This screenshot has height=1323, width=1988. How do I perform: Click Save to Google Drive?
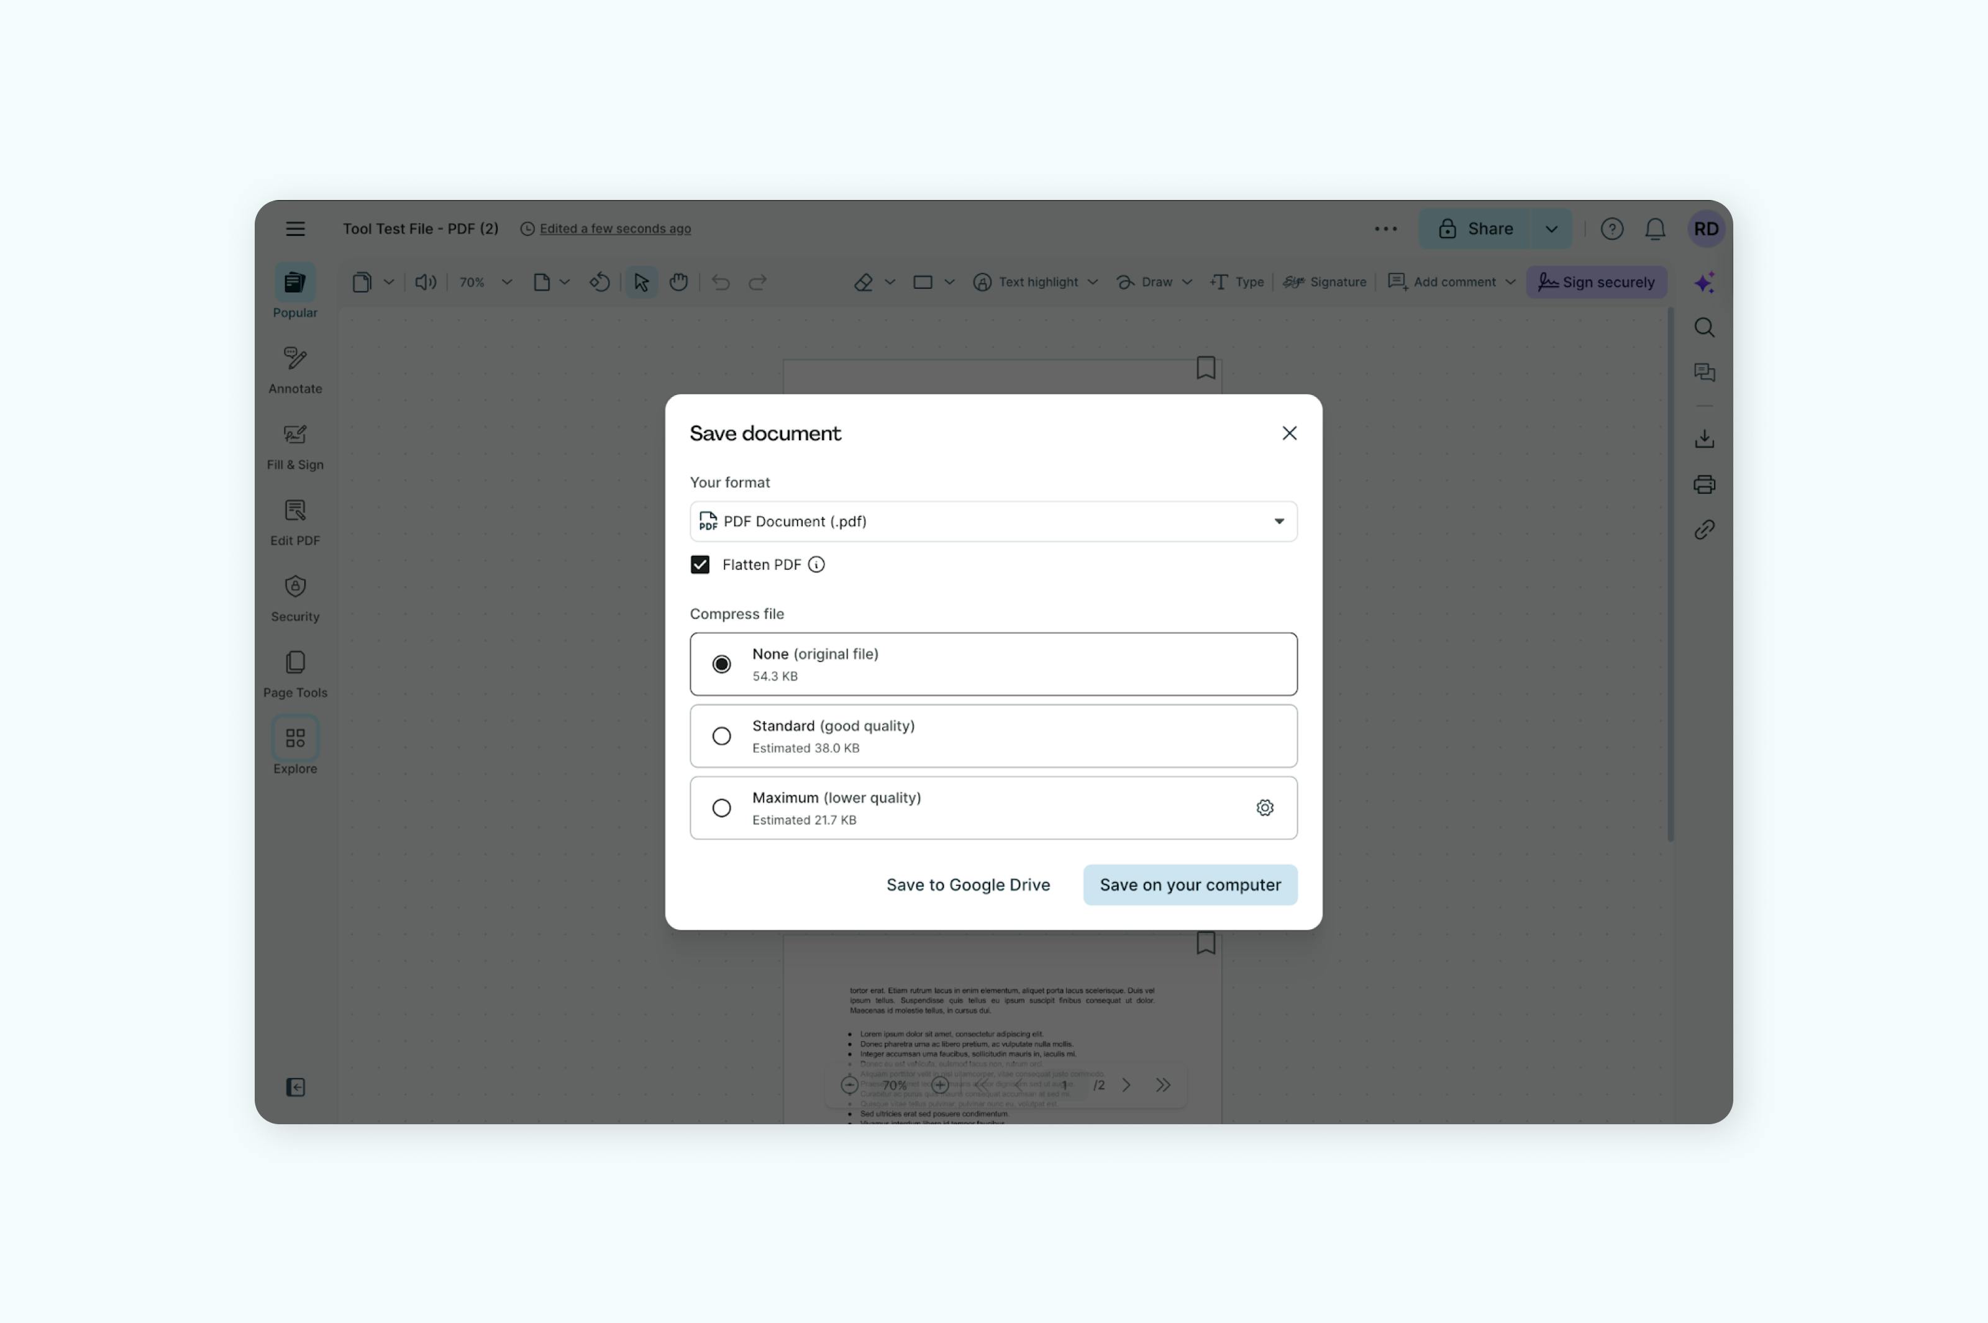pos(968,884)
